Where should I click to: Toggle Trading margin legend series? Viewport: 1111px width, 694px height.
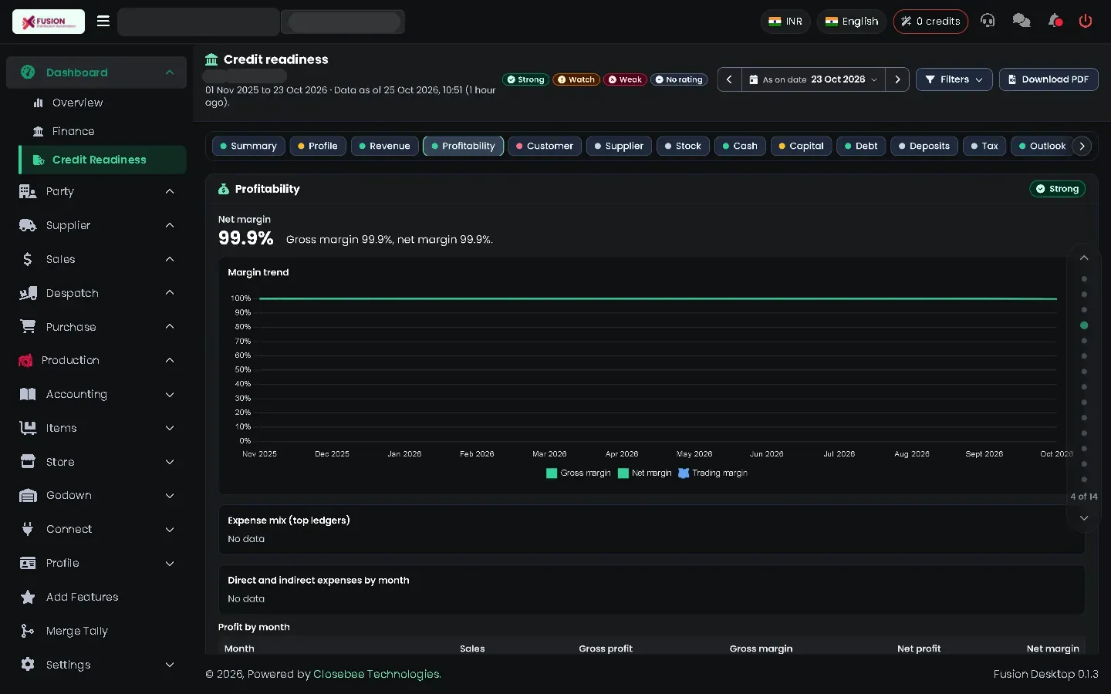pyautogui.click(x=713, y=473)
